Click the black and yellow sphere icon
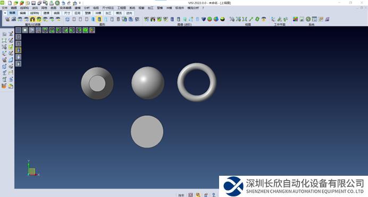 pyautogui.click(x=222, y=19)
